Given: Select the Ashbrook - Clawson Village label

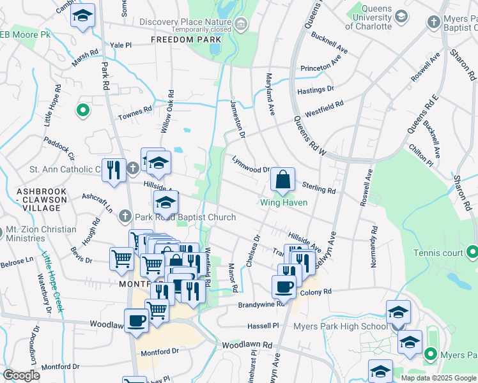Looking at the screenshot, I should (42, 200).
